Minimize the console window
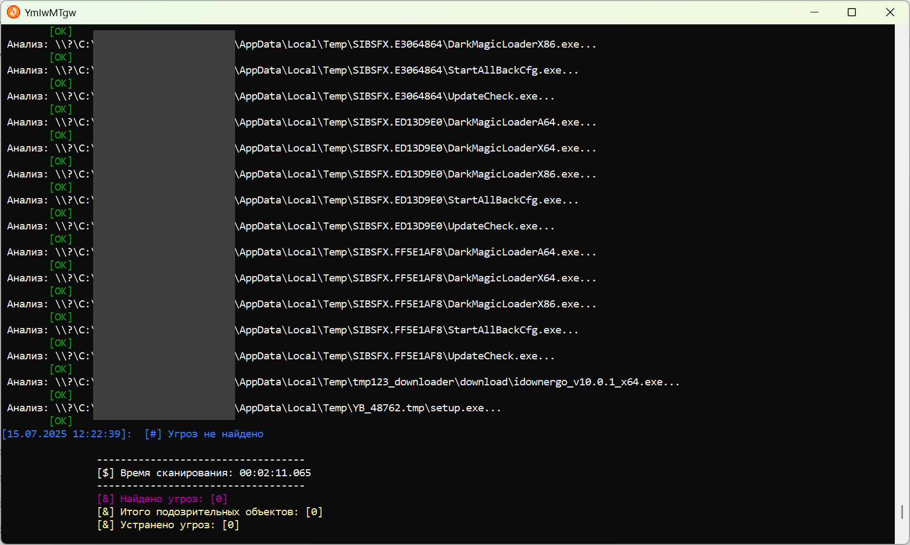 point(814,12)
